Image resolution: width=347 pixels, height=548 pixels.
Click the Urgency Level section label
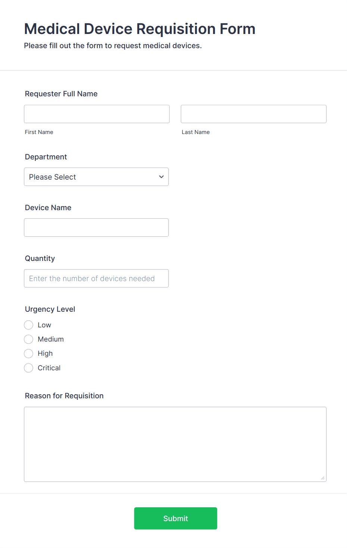[x=50, y=309]
